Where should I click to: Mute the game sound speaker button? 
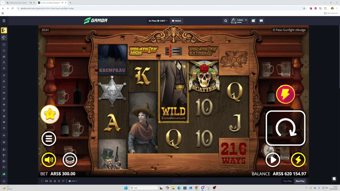(x=49, y=160)
